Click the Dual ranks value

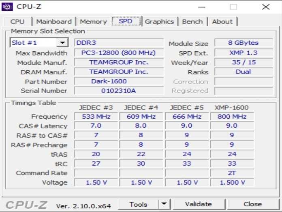point(244,72)
